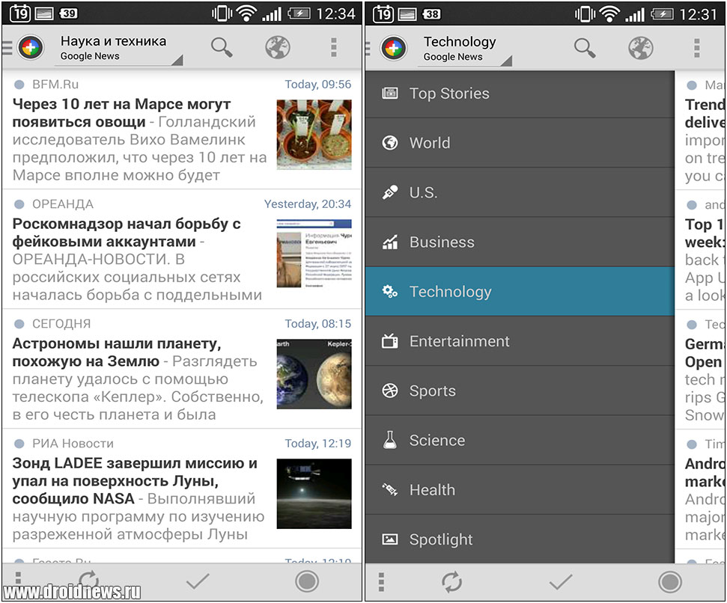Tap the Top Stories newspaper icon
This screenshot has height=603, width=727.
coord(389,94)
